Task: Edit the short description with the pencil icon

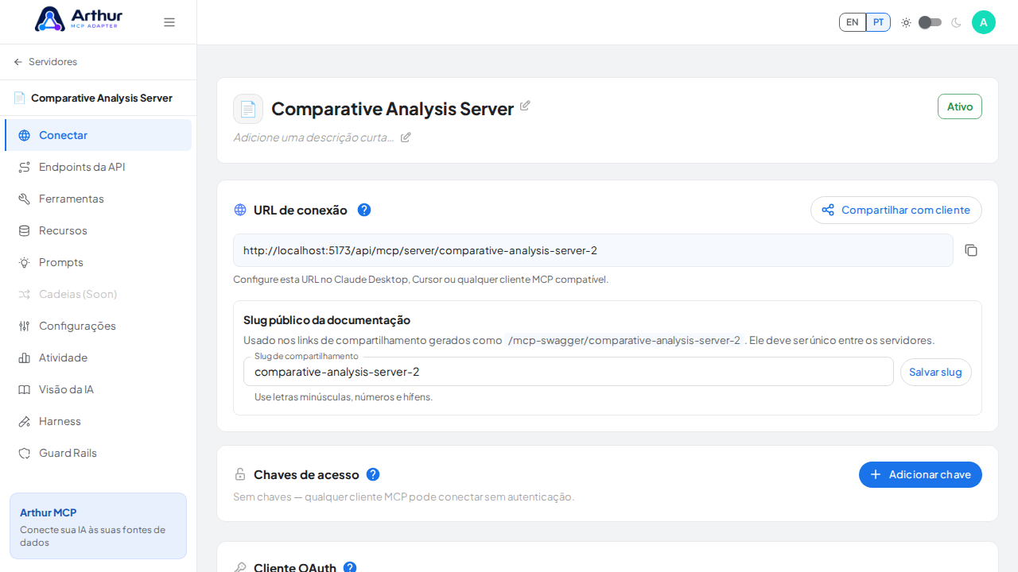Action: [406, 137]
